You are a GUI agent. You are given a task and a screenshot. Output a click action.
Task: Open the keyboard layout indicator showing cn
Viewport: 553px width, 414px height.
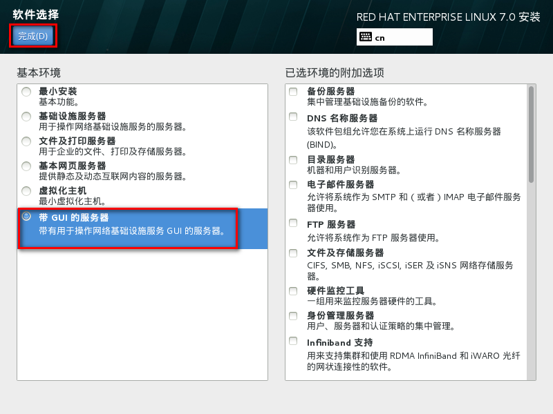[x=394, y=37]
